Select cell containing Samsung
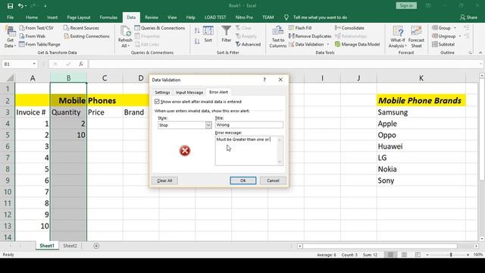485x273 pixels. coord(421,112)
